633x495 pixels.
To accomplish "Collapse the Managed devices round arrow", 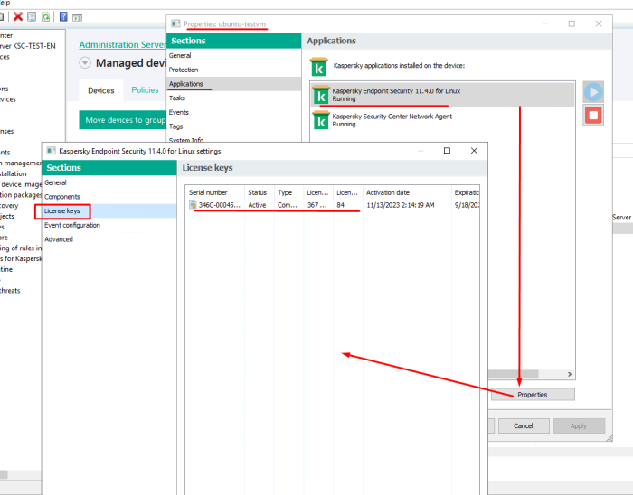I will click(85, 63).
